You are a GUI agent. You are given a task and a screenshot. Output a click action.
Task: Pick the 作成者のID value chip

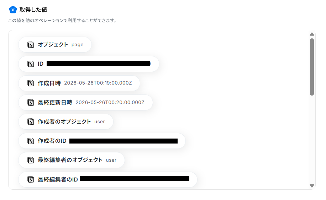[x=102, y=141]
